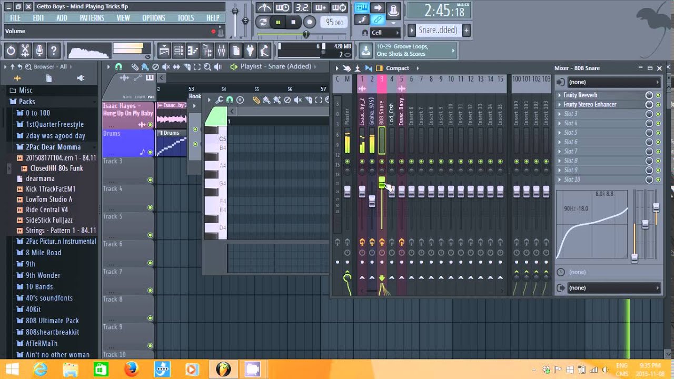
Task: Open the Cell snap dropdown
Action: [x=385, y=33]
